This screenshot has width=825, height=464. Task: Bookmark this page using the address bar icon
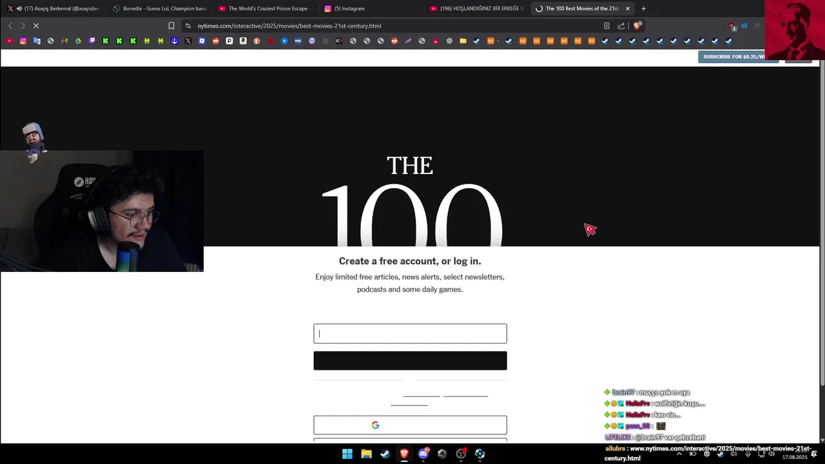click(x=171, y=26)
